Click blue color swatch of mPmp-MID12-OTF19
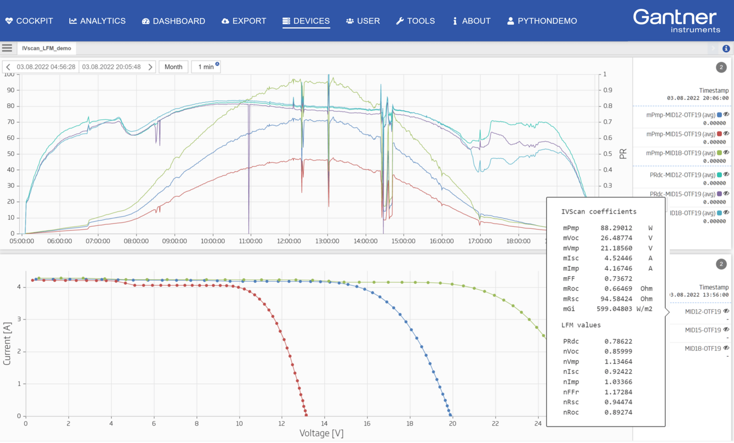734x443 pixels. pyautogui.click(x=719, y=115)
